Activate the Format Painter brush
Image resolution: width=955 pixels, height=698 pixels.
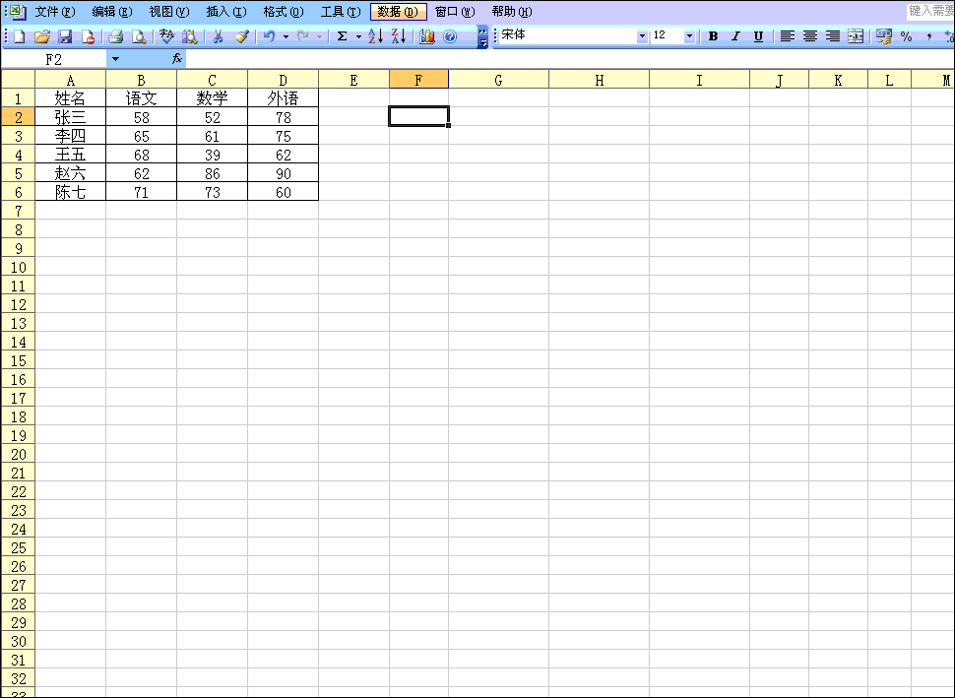(x=241, y=36)
